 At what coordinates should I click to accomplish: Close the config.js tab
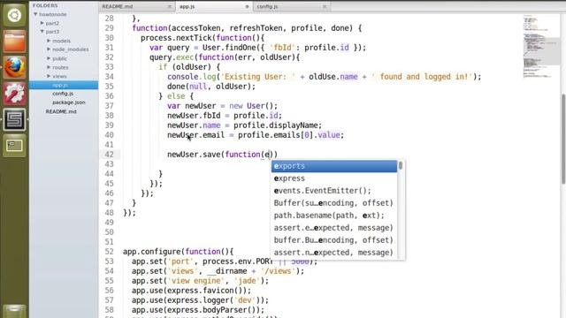[325, 6]
